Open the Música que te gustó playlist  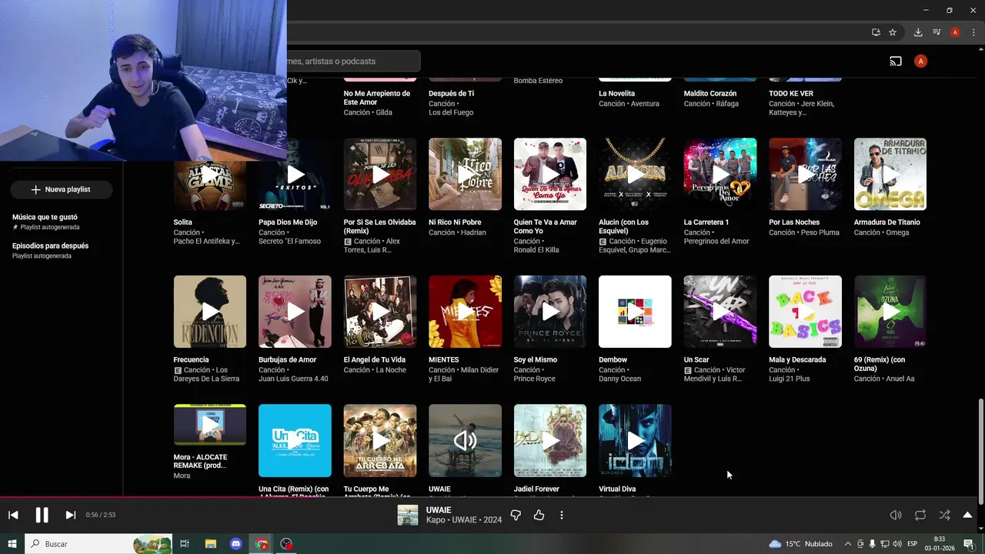pos(62,222)
